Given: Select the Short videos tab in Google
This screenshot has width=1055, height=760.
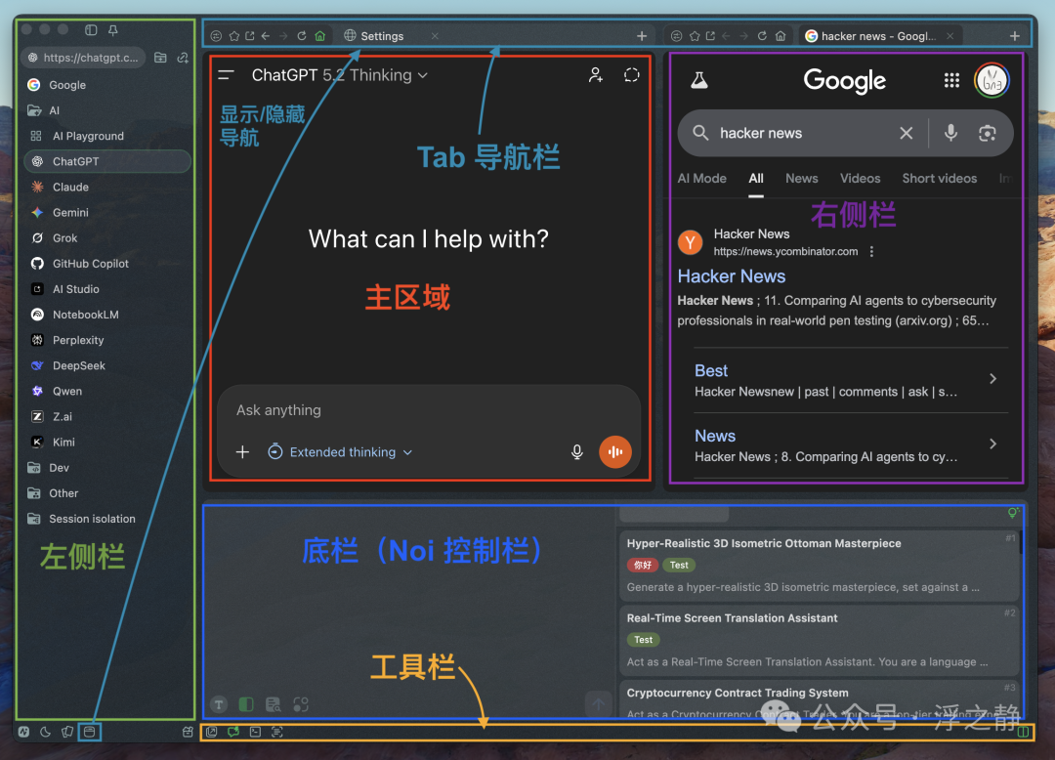Looking at the screenshot, I should pyautogui.click(x=940, y=178).
